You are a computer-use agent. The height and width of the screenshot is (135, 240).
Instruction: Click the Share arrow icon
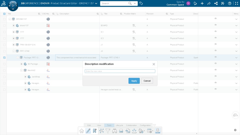coord(209,3)
